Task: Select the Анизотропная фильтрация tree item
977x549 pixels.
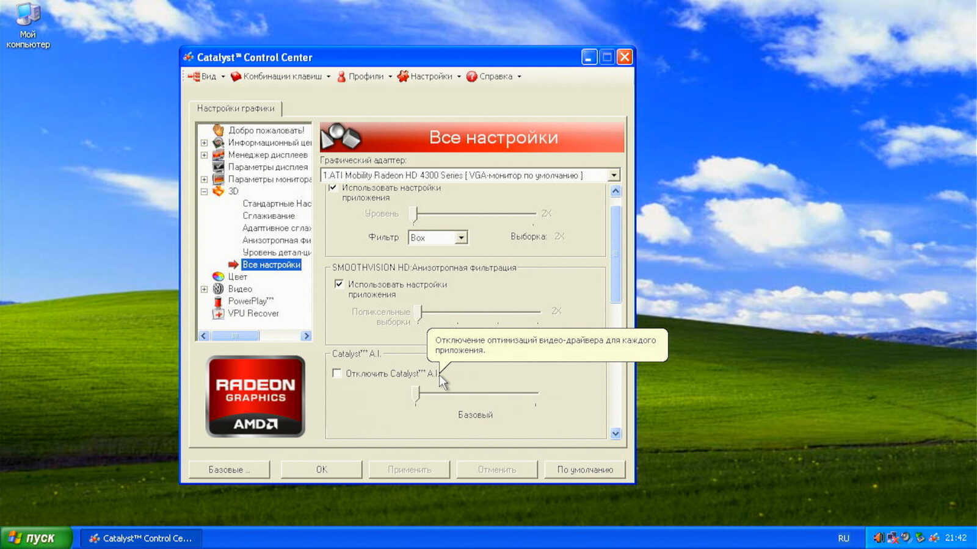Action: click(x=277, y=240)
